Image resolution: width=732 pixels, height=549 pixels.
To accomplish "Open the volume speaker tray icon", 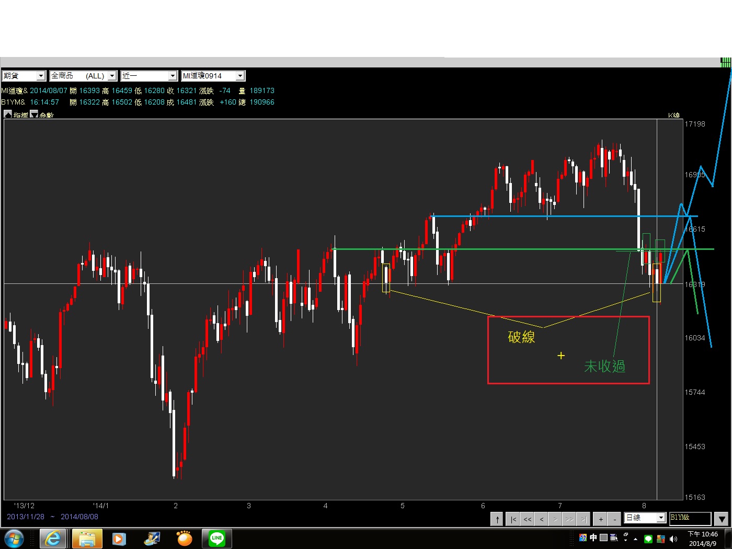I will (x=673, y=539).
